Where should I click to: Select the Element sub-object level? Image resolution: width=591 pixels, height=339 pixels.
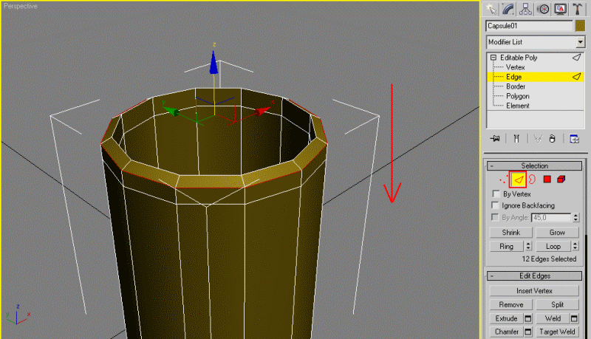coord(518,106)
